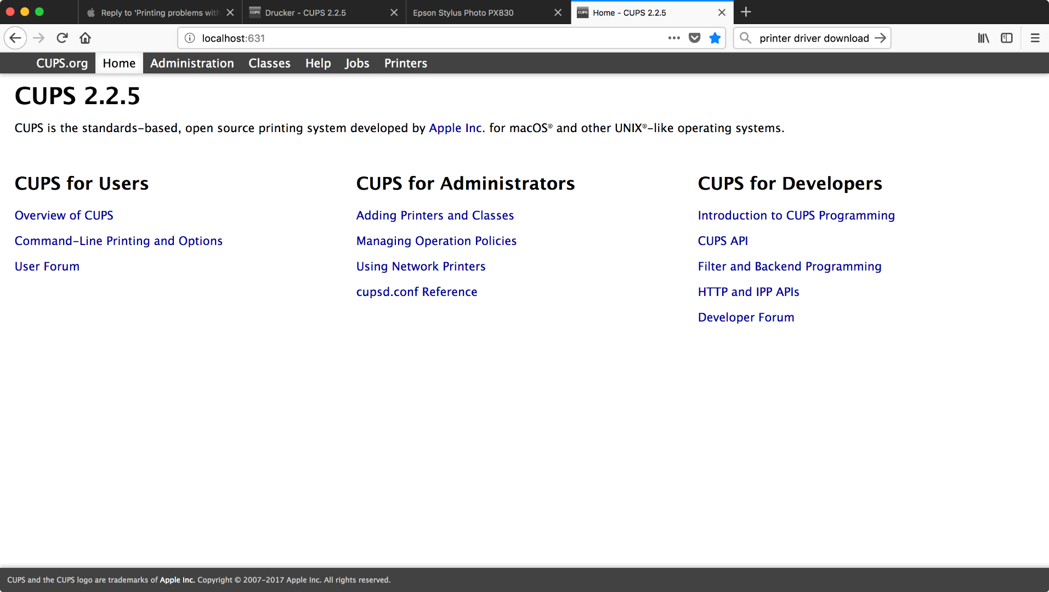
Task: Open the Printers page
Action: click(x=406, y=63)
